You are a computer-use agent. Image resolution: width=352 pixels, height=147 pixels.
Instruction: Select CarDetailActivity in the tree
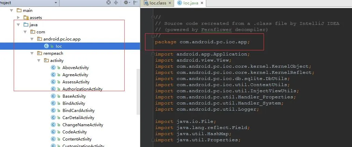click(78, 118)
